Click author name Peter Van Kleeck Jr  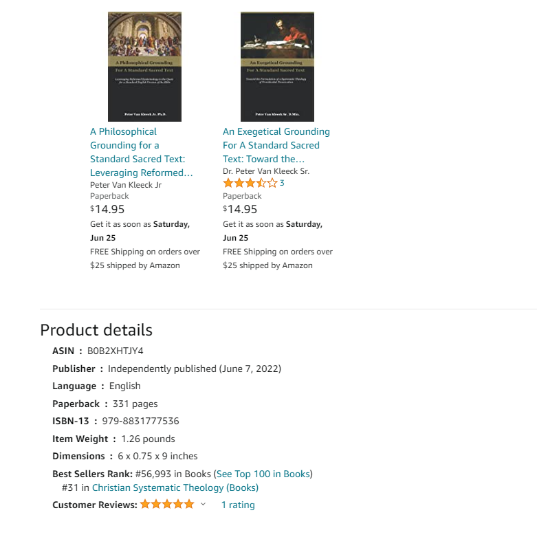click(126, 185)
